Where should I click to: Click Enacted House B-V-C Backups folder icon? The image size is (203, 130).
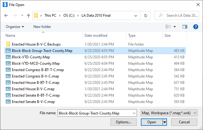click(x=8, y=44)
